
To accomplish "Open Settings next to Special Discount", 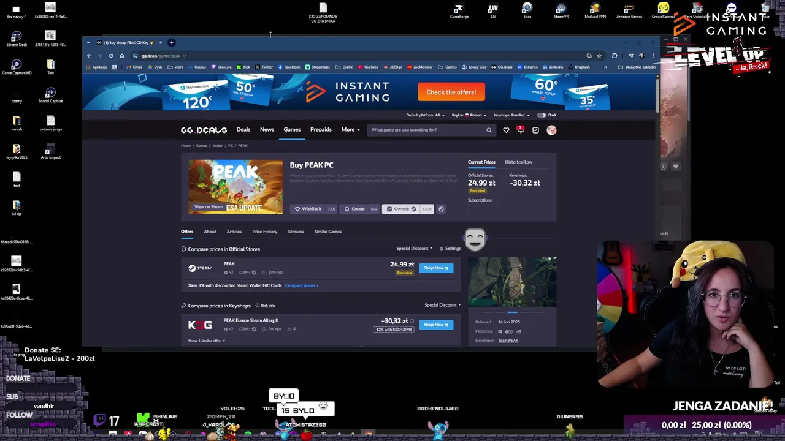I will pyautogui.click(x=450, y=249).
